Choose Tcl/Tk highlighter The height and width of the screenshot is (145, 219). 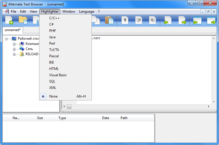66,49
